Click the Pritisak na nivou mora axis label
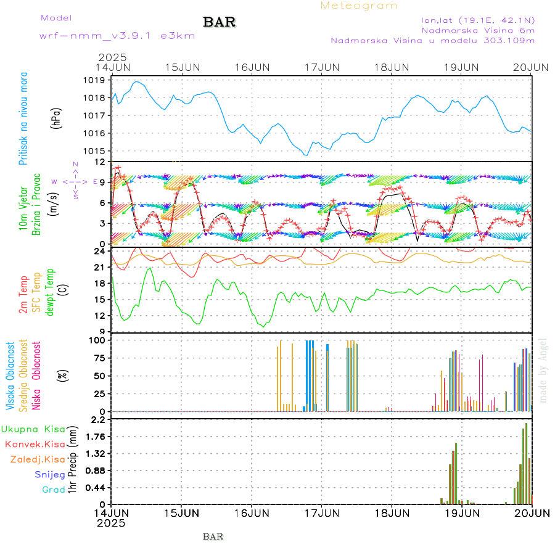The height and width of the screenshot is (555, 555). pyautogui.click(x=23, y=118)
